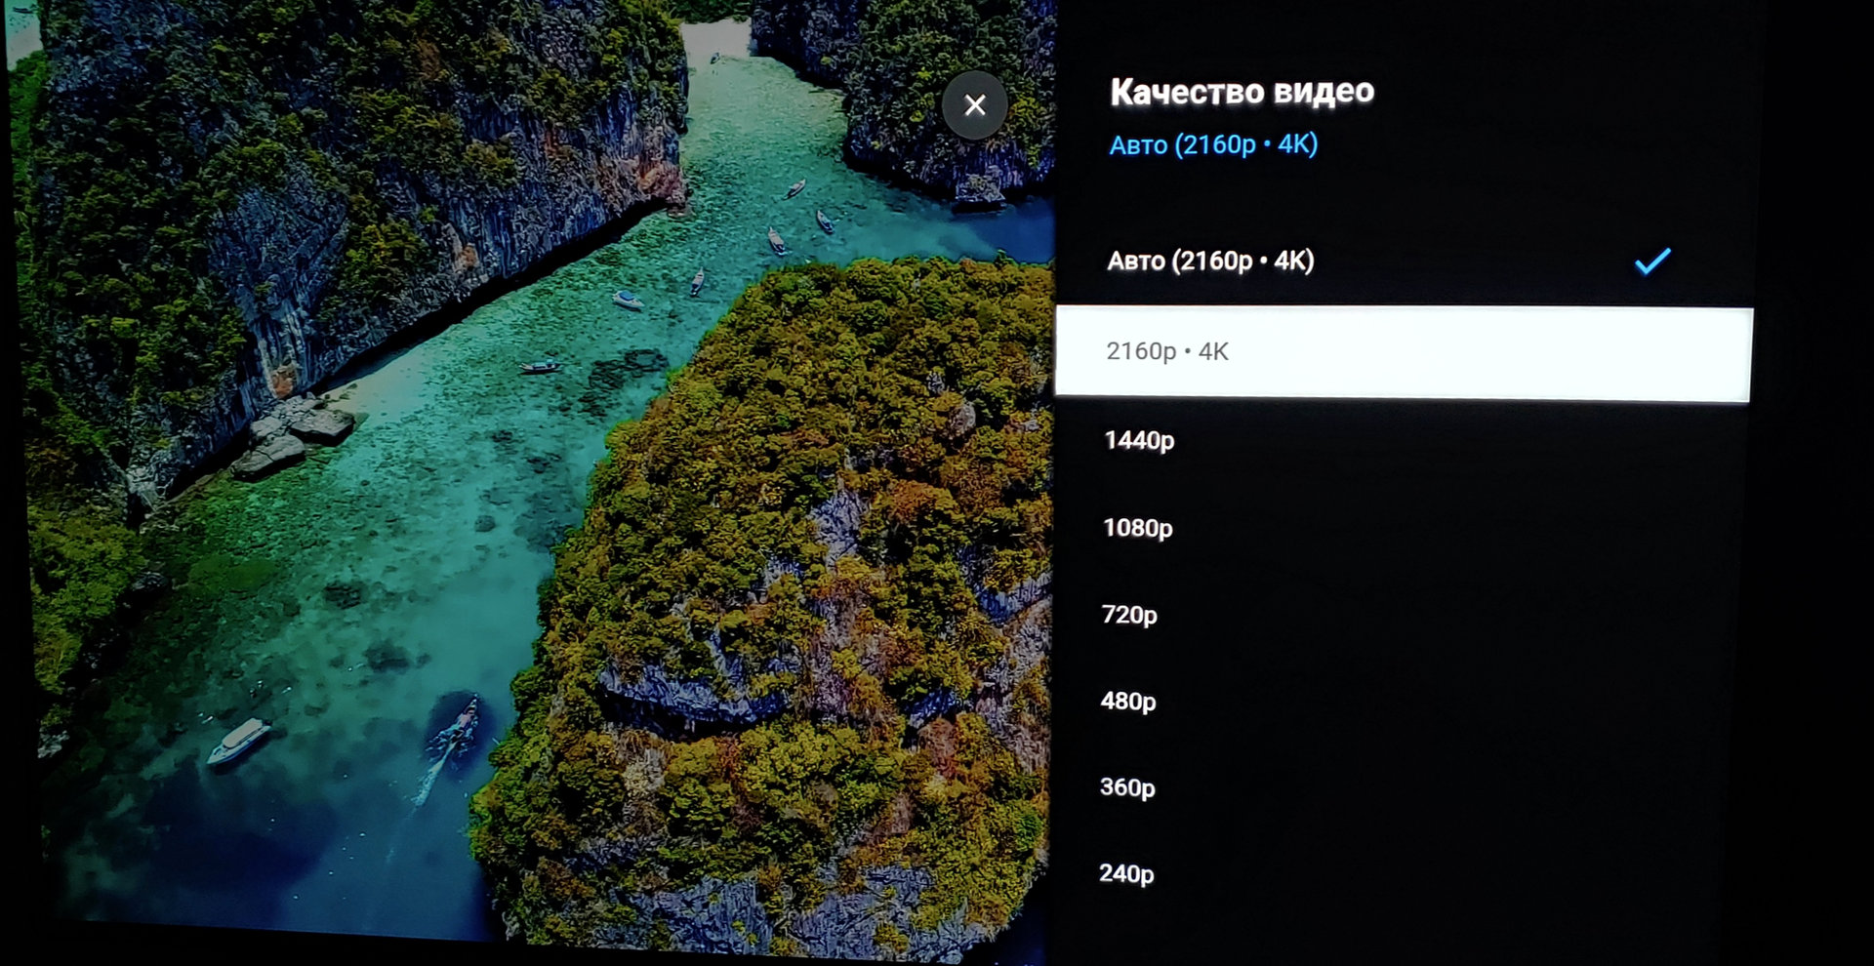Set video quality to 1080p

[x=1137, y=528]
